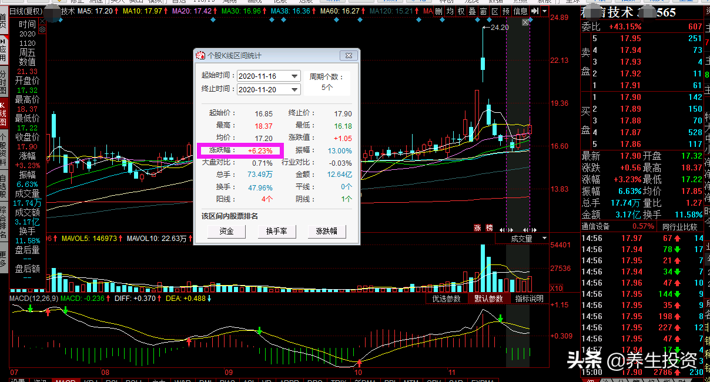
Task: Open the 终止时间 date dropdown
Action: click(295, 89)
